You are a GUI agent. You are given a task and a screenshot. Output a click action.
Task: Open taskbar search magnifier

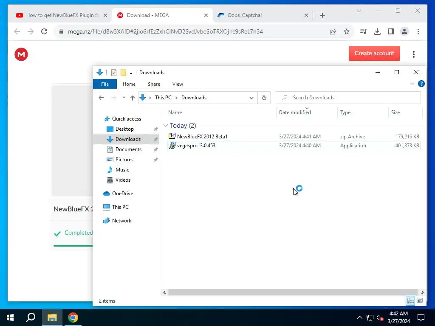click(31, 318)
